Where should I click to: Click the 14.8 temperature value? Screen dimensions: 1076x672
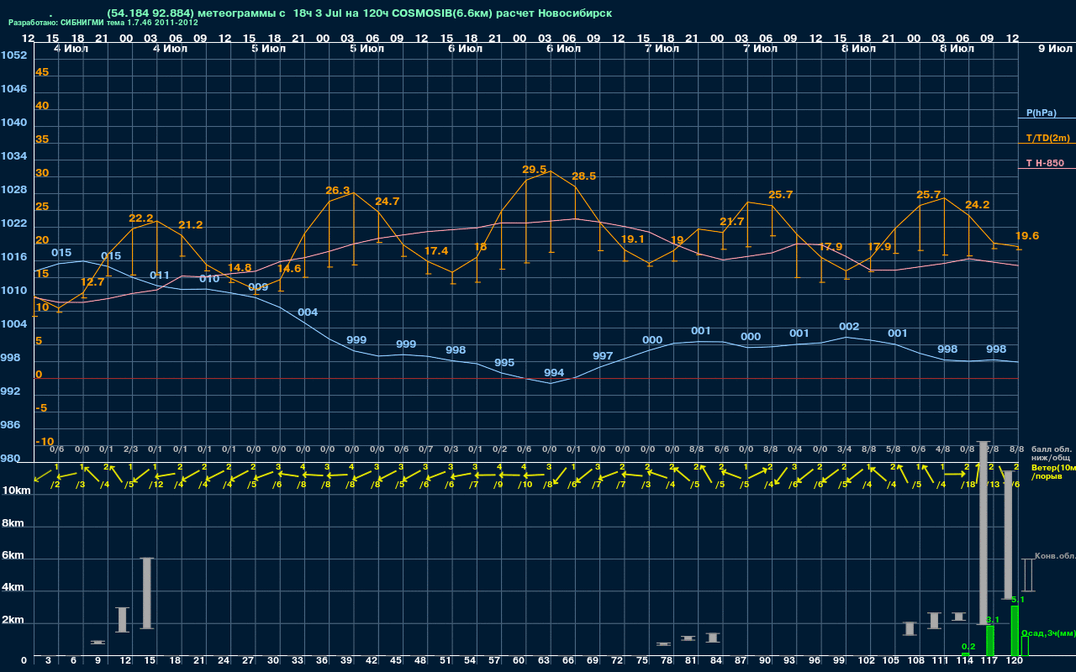click(x=240, y=268)
